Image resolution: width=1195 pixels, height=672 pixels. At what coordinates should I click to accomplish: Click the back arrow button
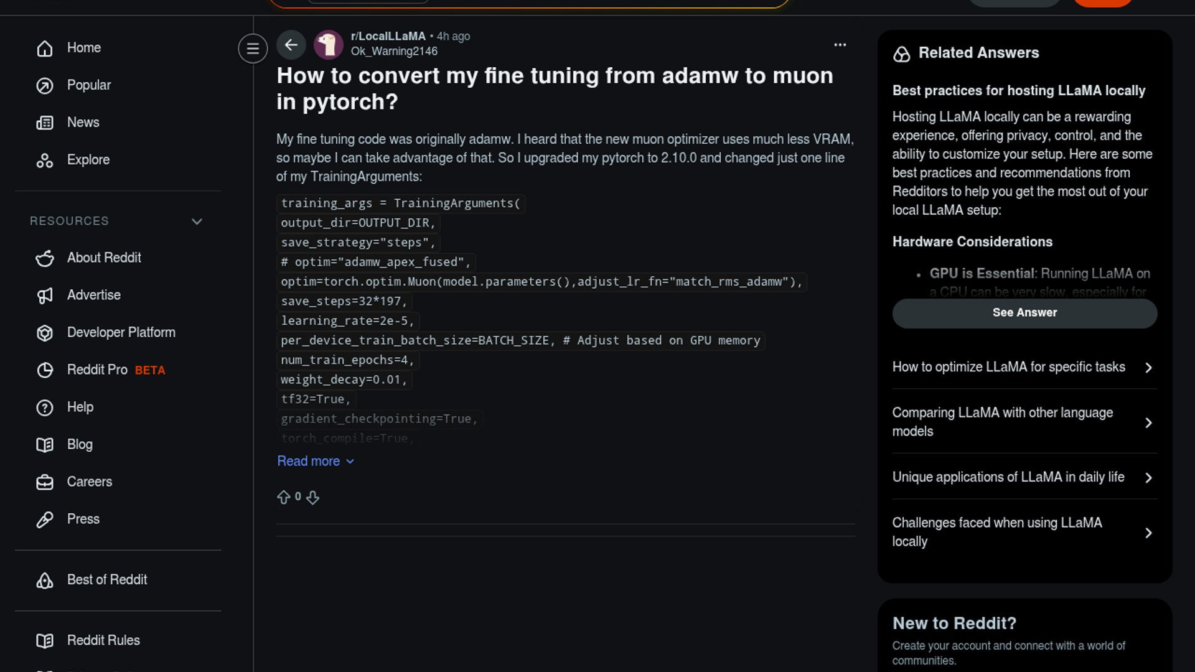(291, 45)
